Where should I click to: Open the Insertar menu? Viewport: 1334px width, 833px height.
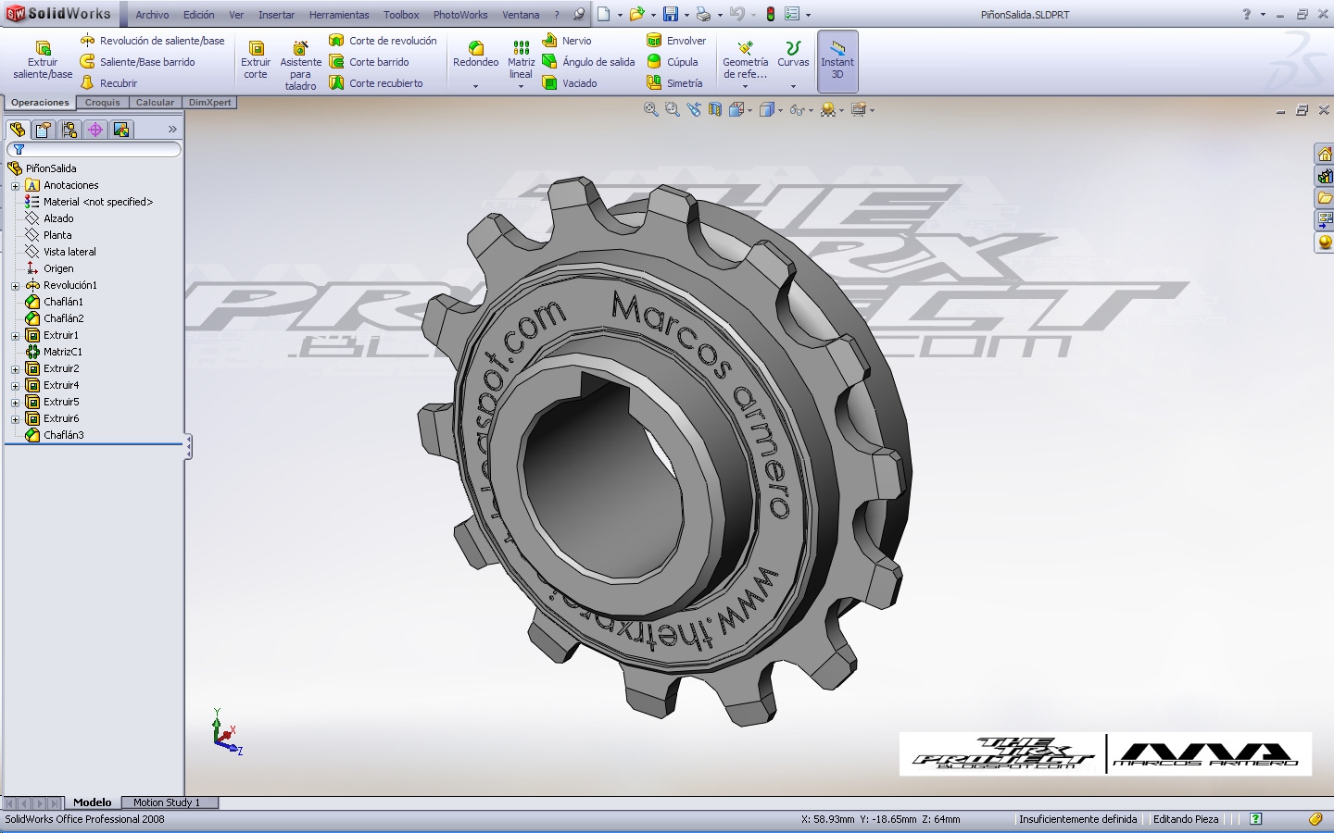(x=276, y=15)
